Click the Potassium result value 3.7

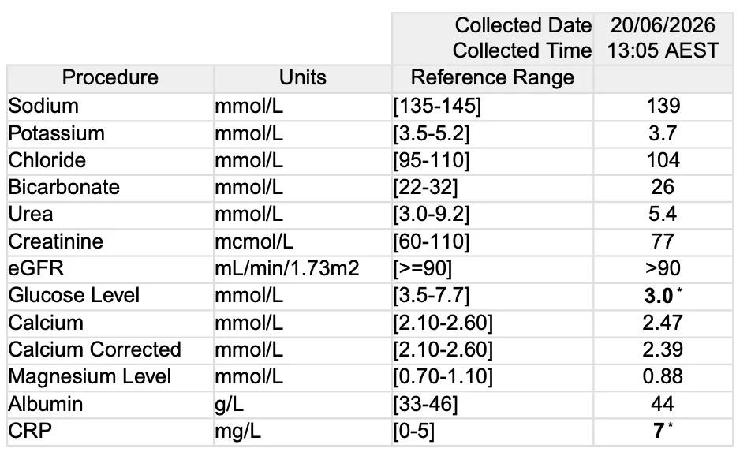click(663, 133)
